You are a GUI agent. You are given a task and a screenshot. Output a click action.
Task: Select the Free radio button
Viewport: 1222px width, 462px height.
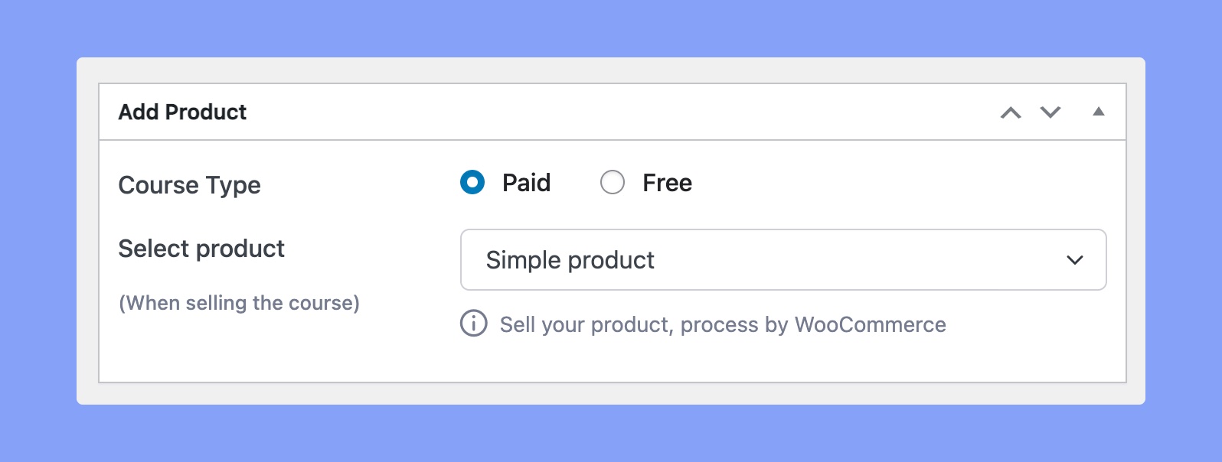[x=613, y=182]
